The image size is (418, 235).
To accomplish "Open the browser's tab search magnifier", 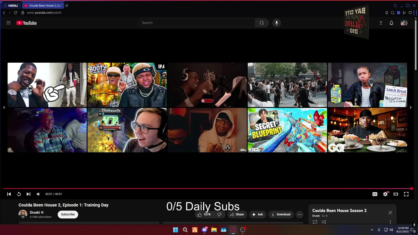I will point(395,6).
